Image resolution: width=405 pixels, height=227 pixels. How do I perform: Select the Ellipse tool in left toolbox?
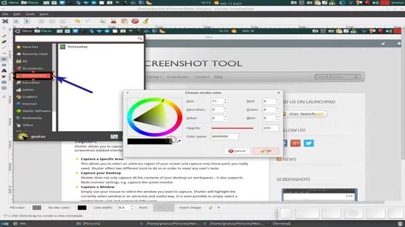tap(4, 65)
